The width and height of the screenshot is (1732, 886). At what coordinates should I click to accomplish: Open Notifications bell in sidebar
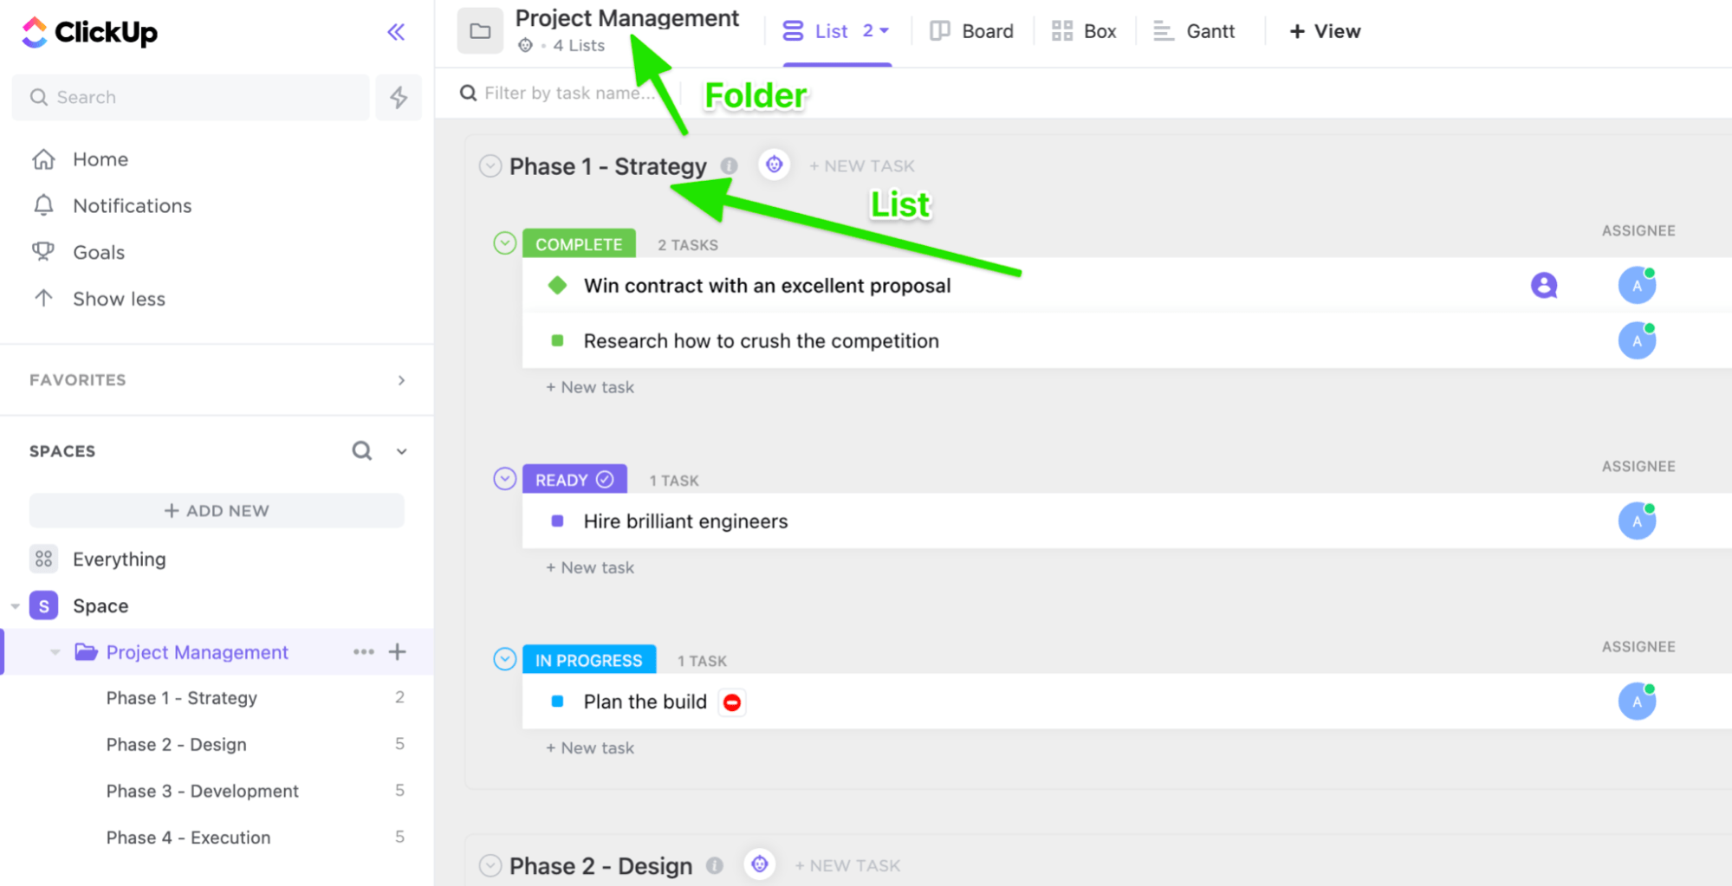[43, 205]
